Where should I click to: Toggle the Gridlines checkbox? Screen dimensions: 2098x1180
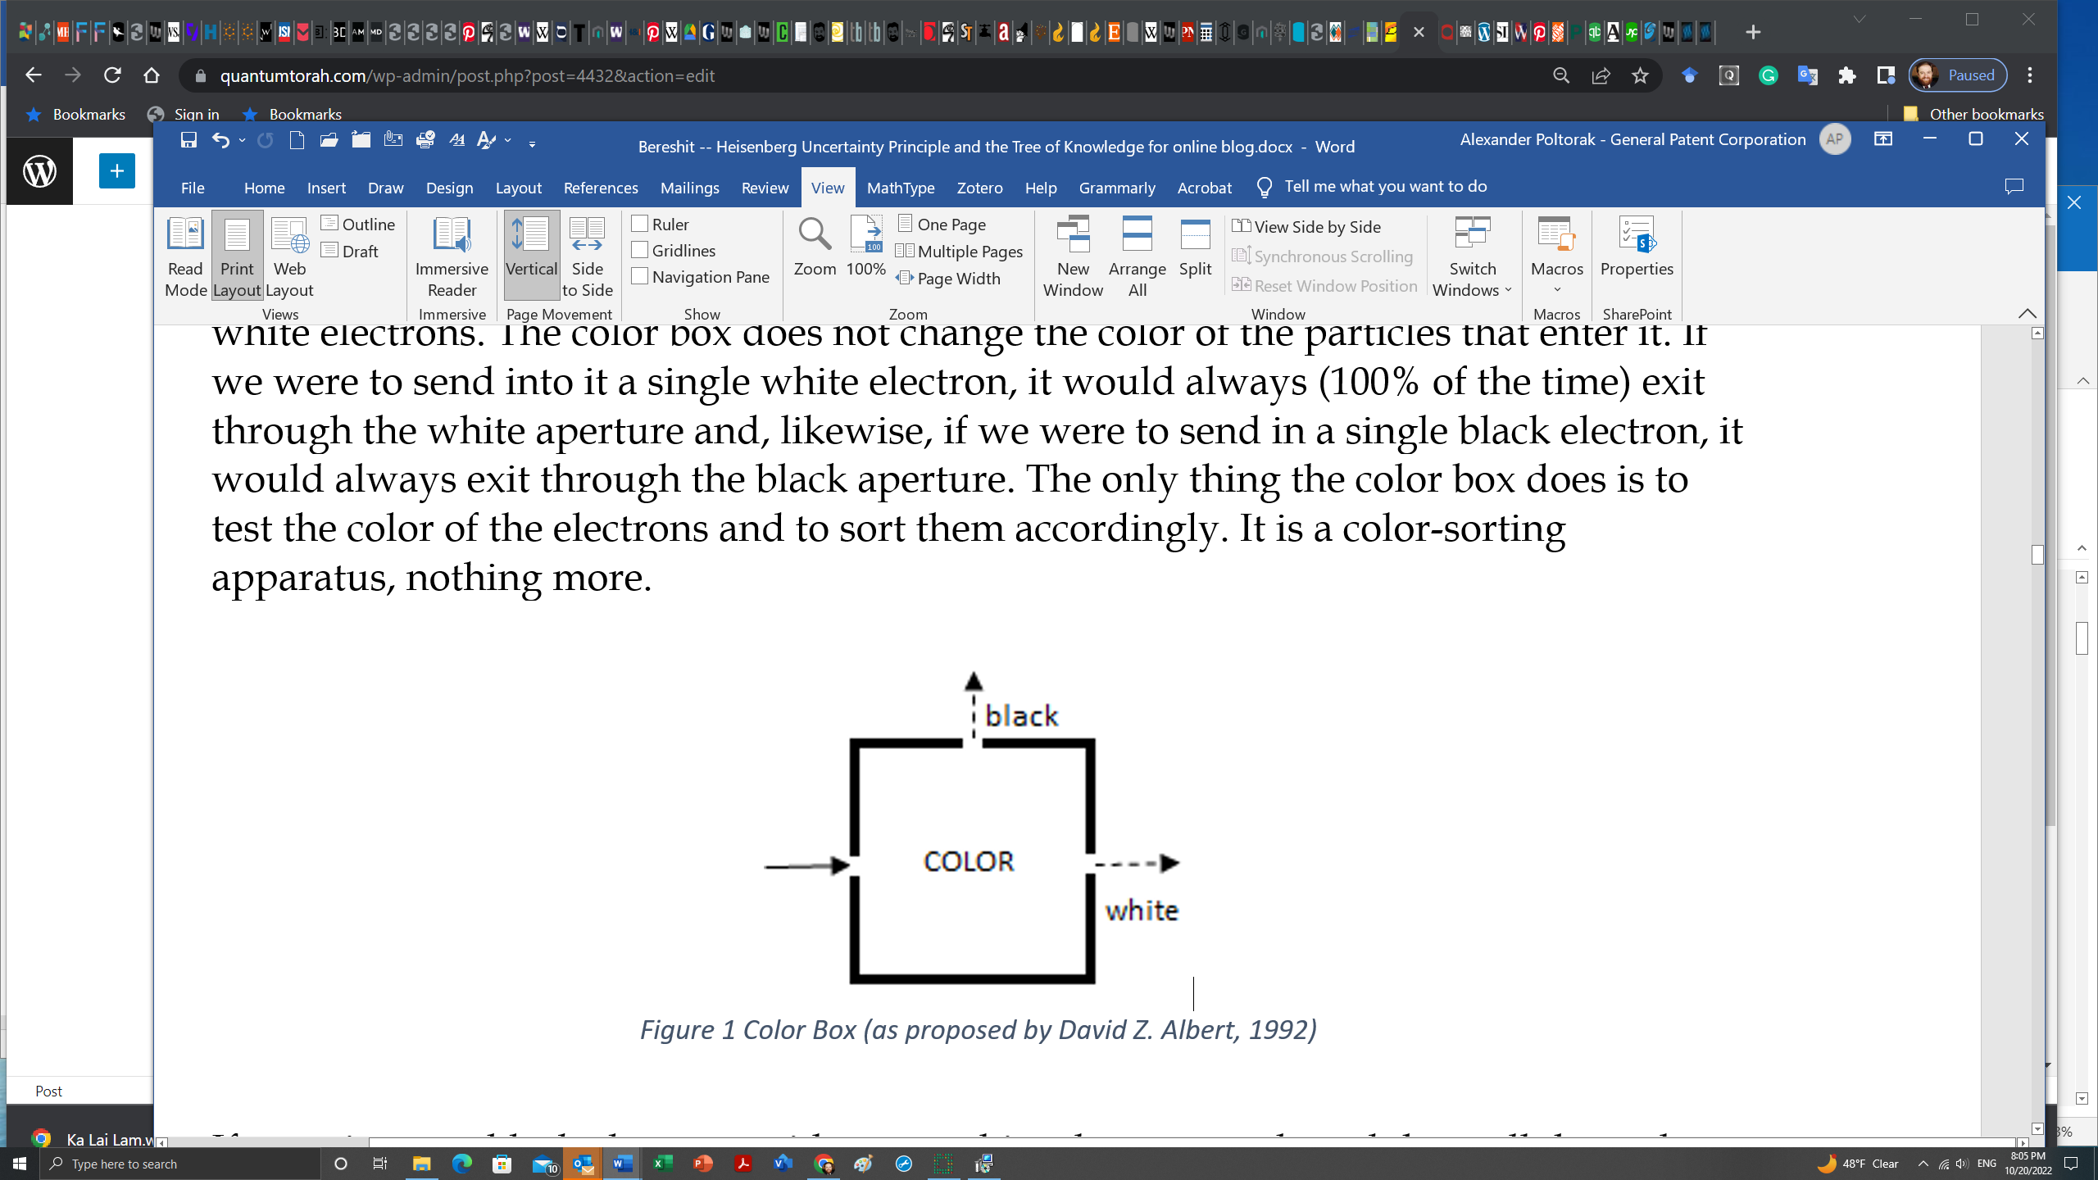(x=640, y=250)
